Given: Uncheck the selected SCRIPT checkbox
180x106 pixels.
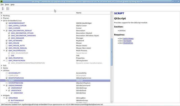Looking at the screenshot, I should pos(7,81).
